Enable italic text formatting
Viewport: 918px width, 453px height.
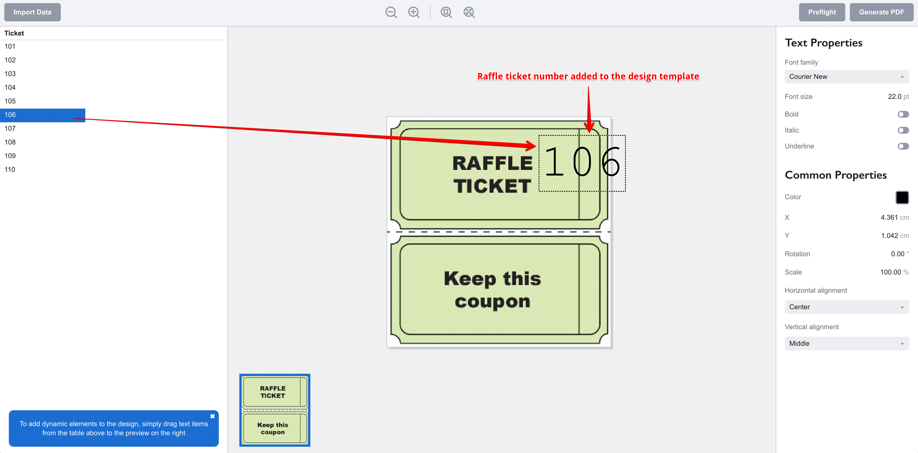[903, 130]
